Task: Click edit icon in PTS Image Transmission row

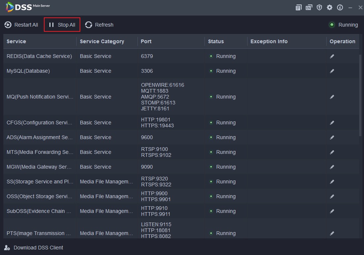Action: point(332,234)
